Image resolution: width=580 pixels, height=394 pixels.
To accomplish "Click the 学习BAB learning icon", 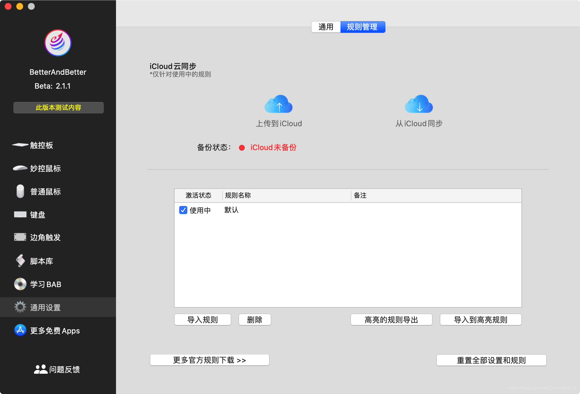I will point(21,283).
